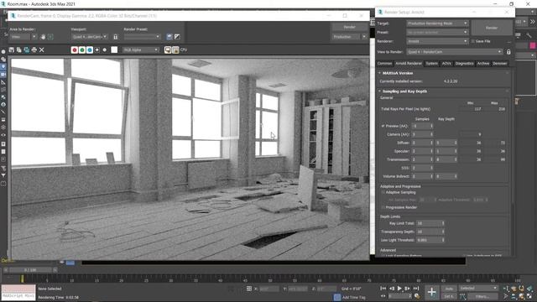Screen dimensions: 537x302
Task: Go to the end frame
Action: (x=416, y=289)
